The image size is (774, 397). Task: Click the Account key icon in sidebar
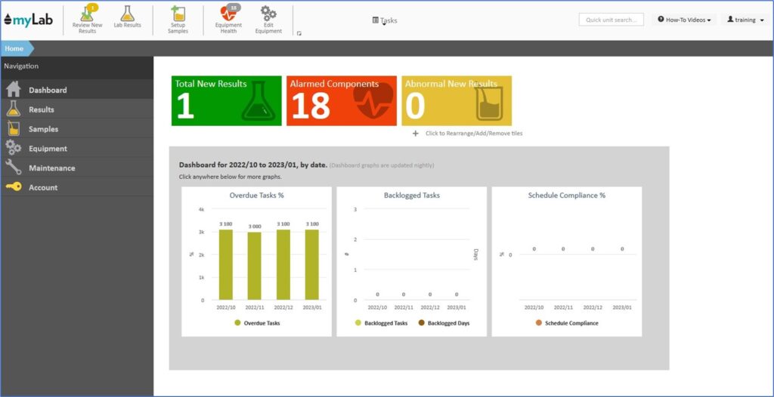coord(14,187)
